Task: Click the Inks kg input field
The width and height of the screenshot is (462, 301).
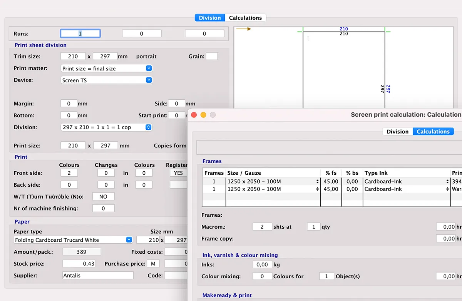Action: [x=262, y=265]
